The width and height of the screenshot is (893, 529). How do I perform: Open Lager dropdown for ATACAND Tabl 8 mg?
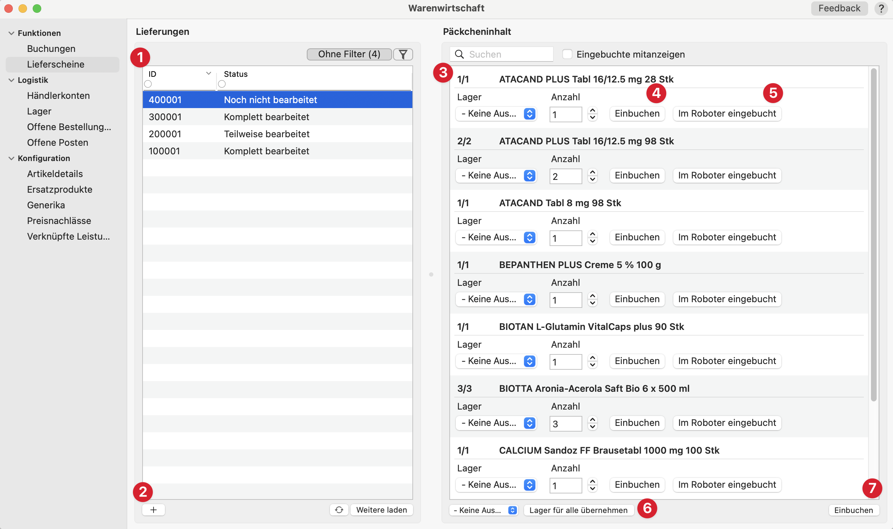(x=496, y=237)
